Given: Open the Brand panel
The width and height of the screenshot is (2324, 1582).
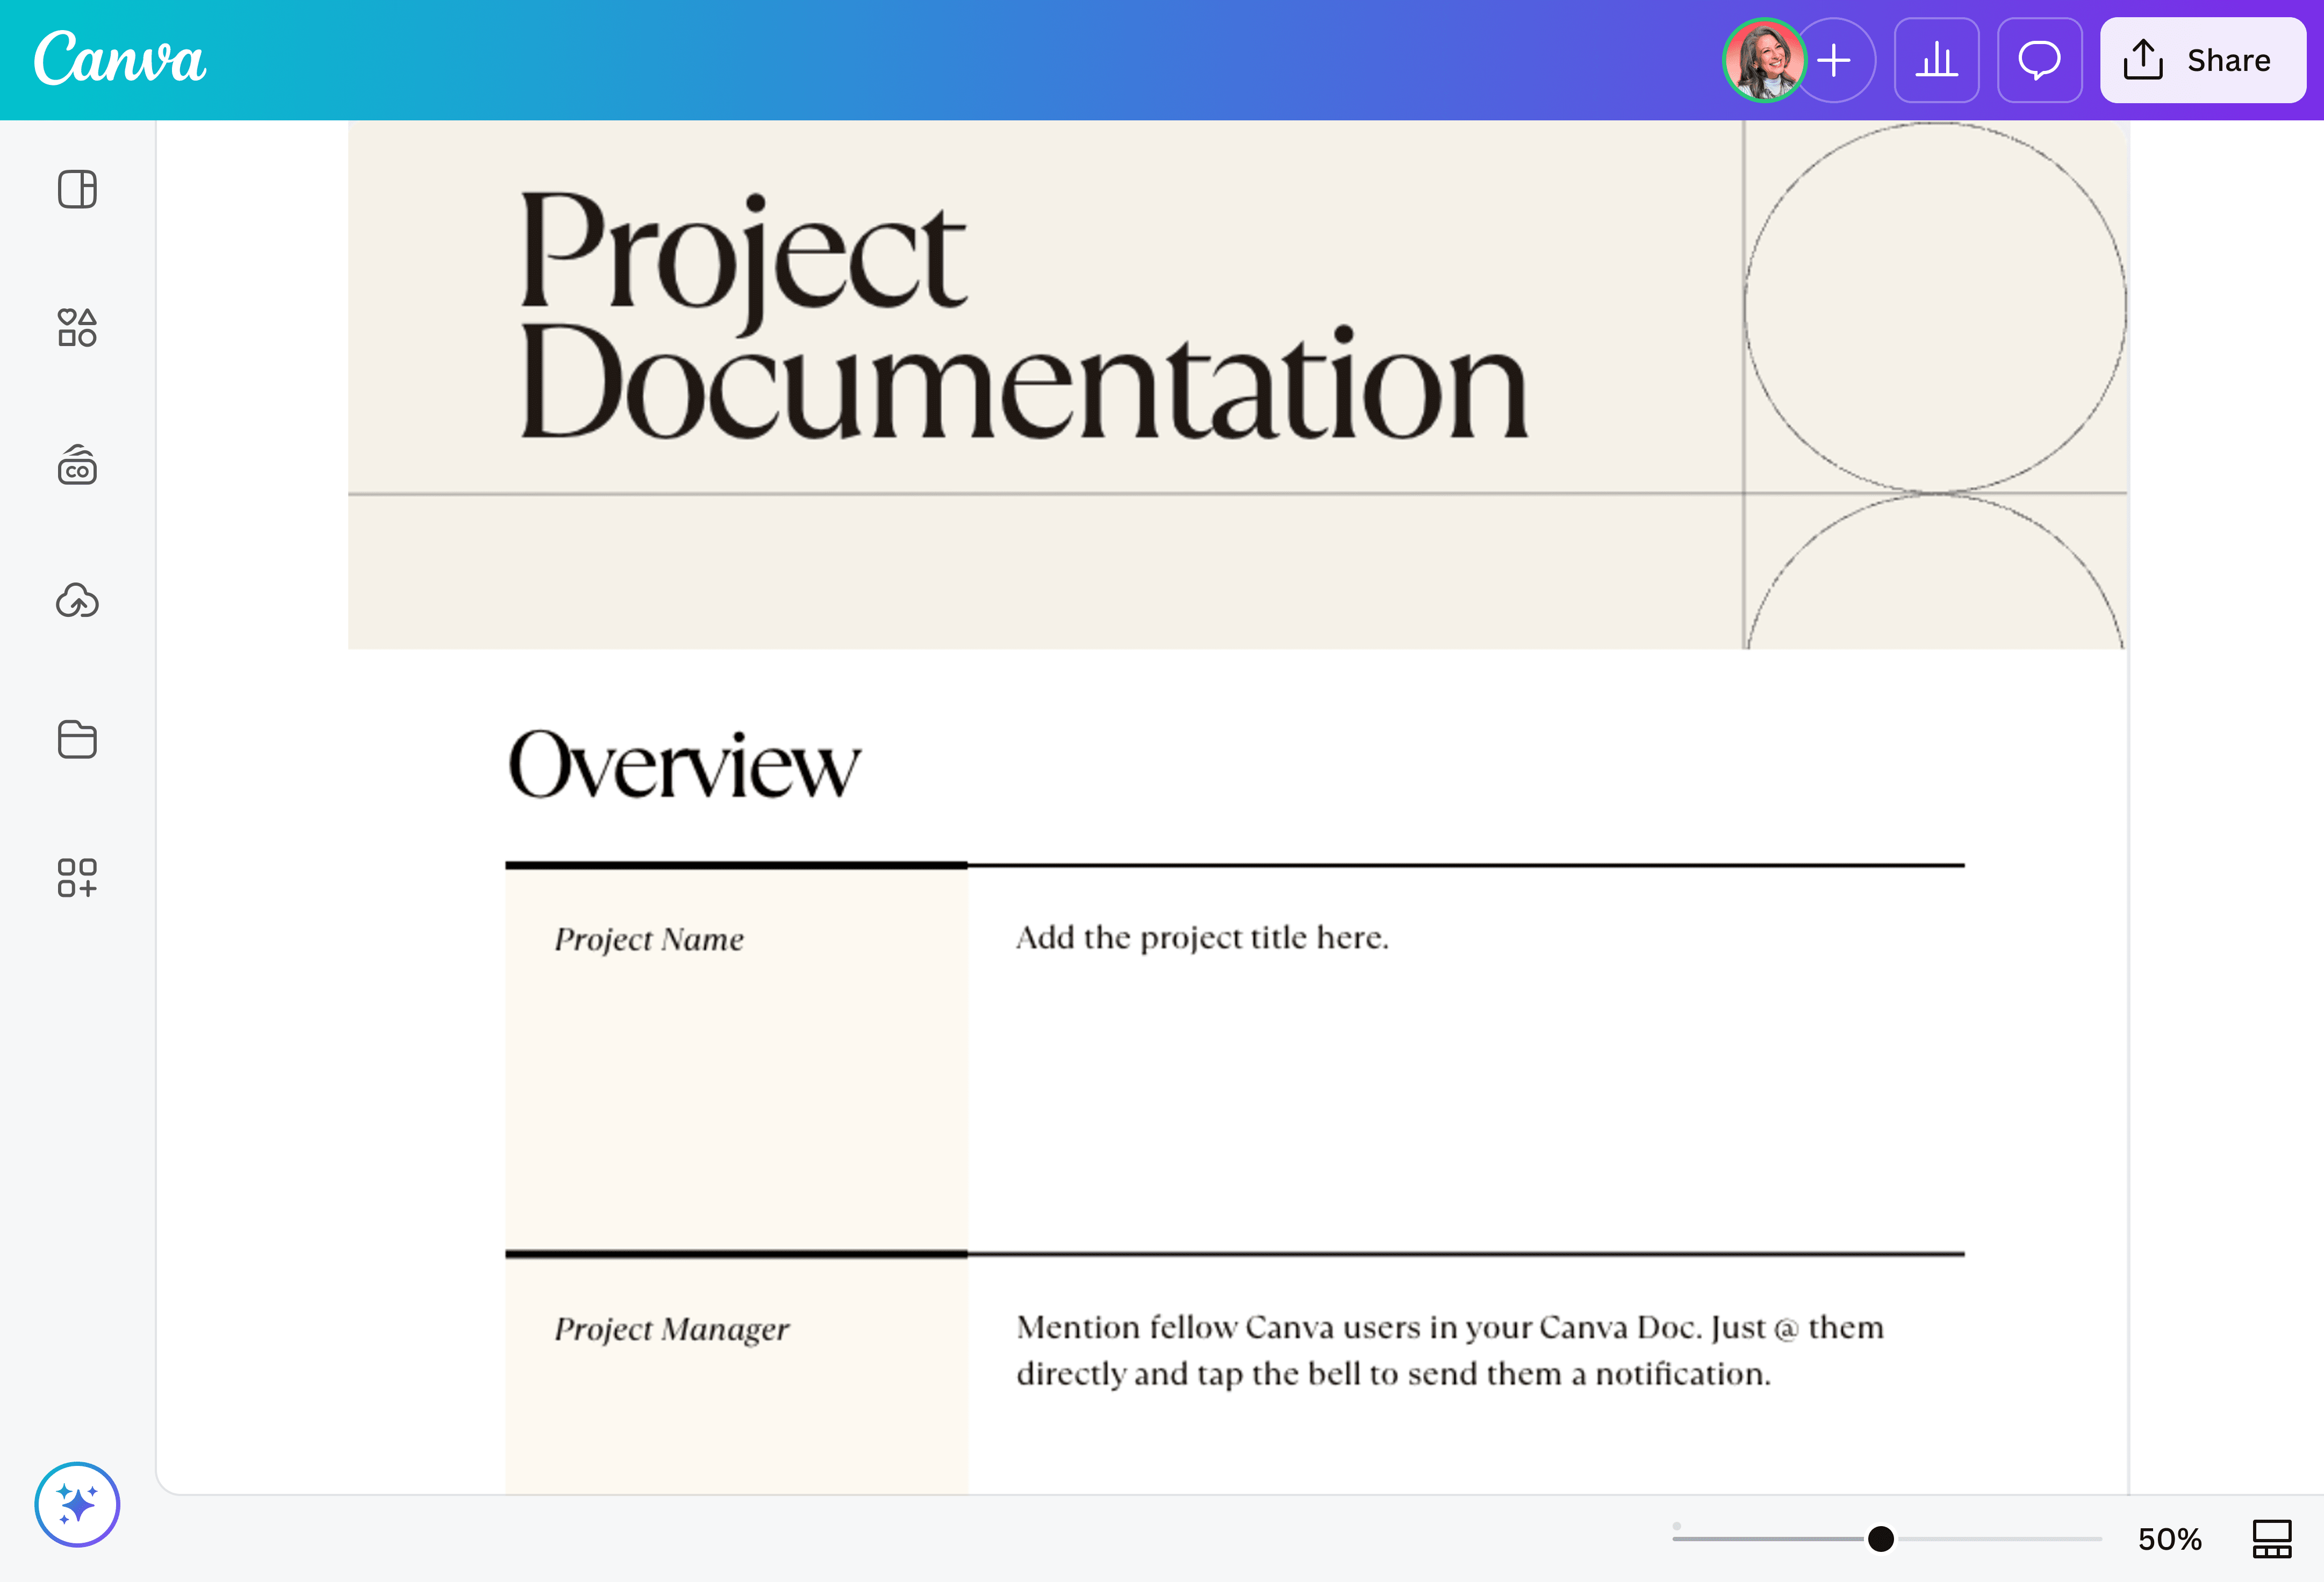Looking at the screenshot, I should pos(77,465).
